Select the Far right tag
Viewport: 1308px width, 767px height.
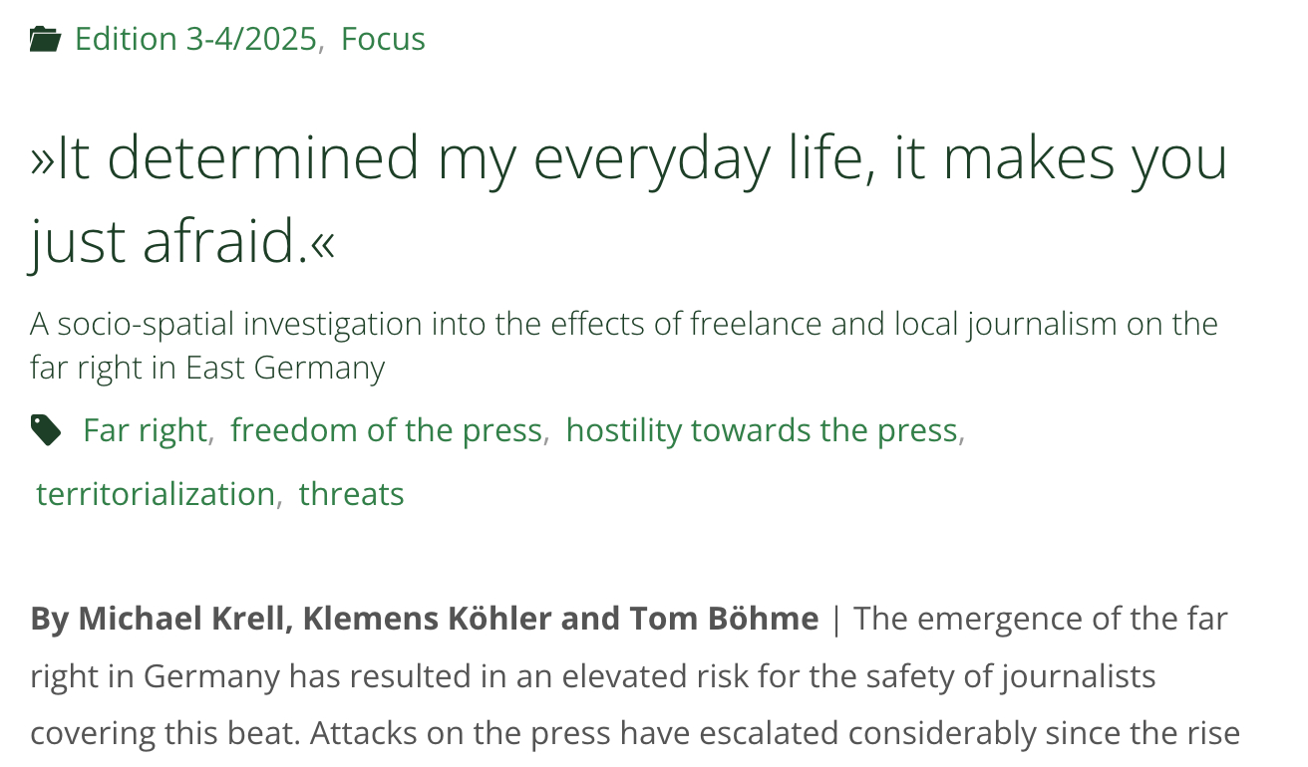[x=145, y=430]
